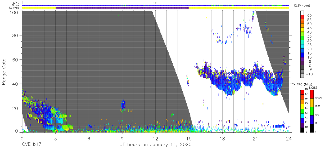
Task: Click the 35 label on ELEV colorbar
Action: pyautogui.click(x=309, y=37)
